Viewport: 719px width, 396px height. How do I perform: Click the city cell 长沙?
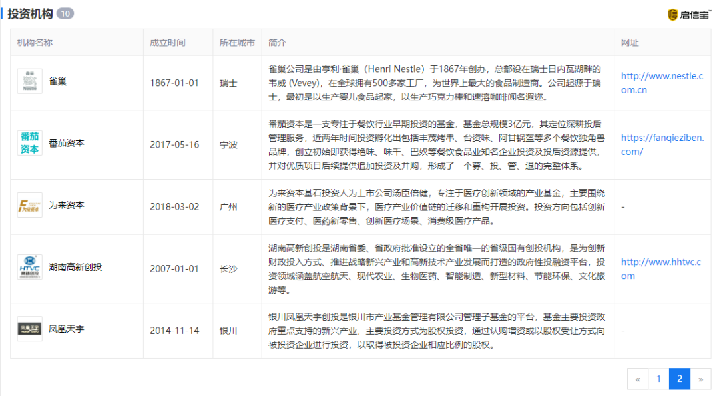pyautogui.click(x=228, y=269)
